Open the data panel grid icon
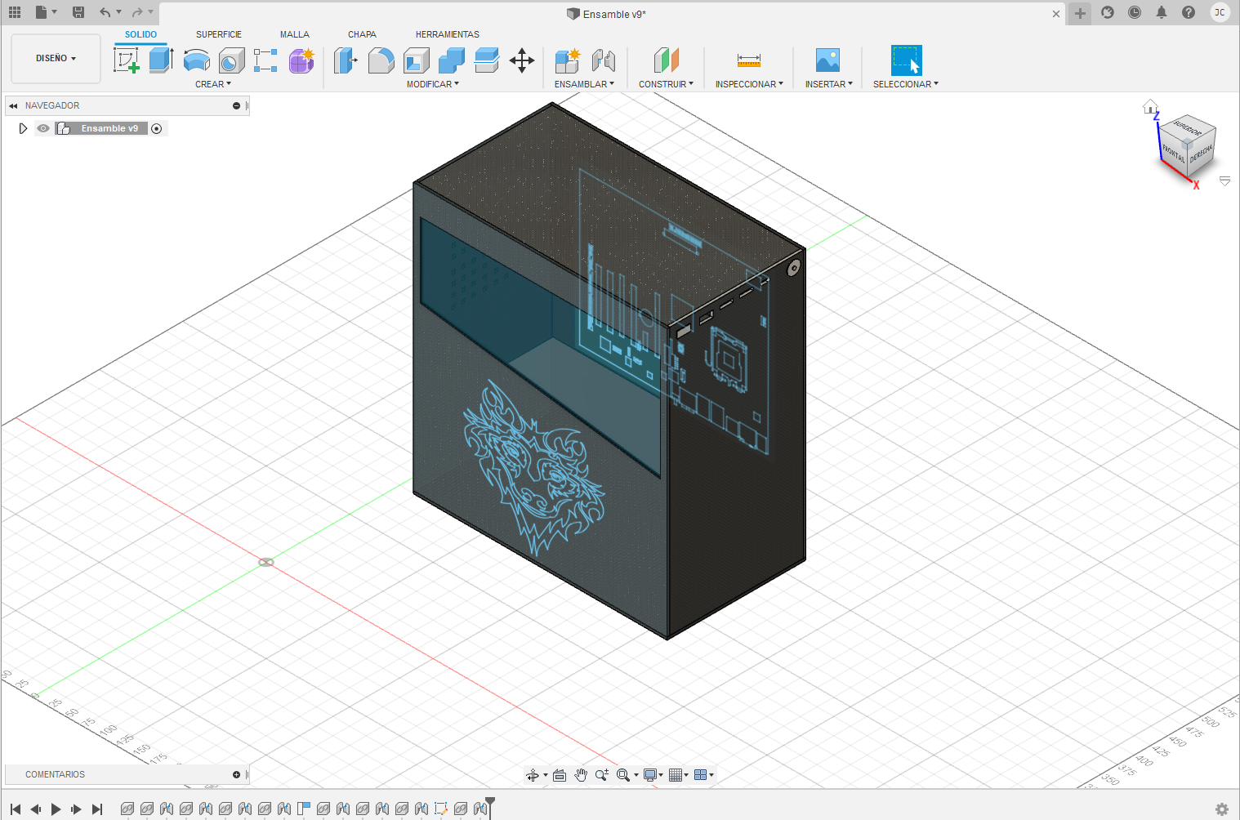 (x=15, y=12)
